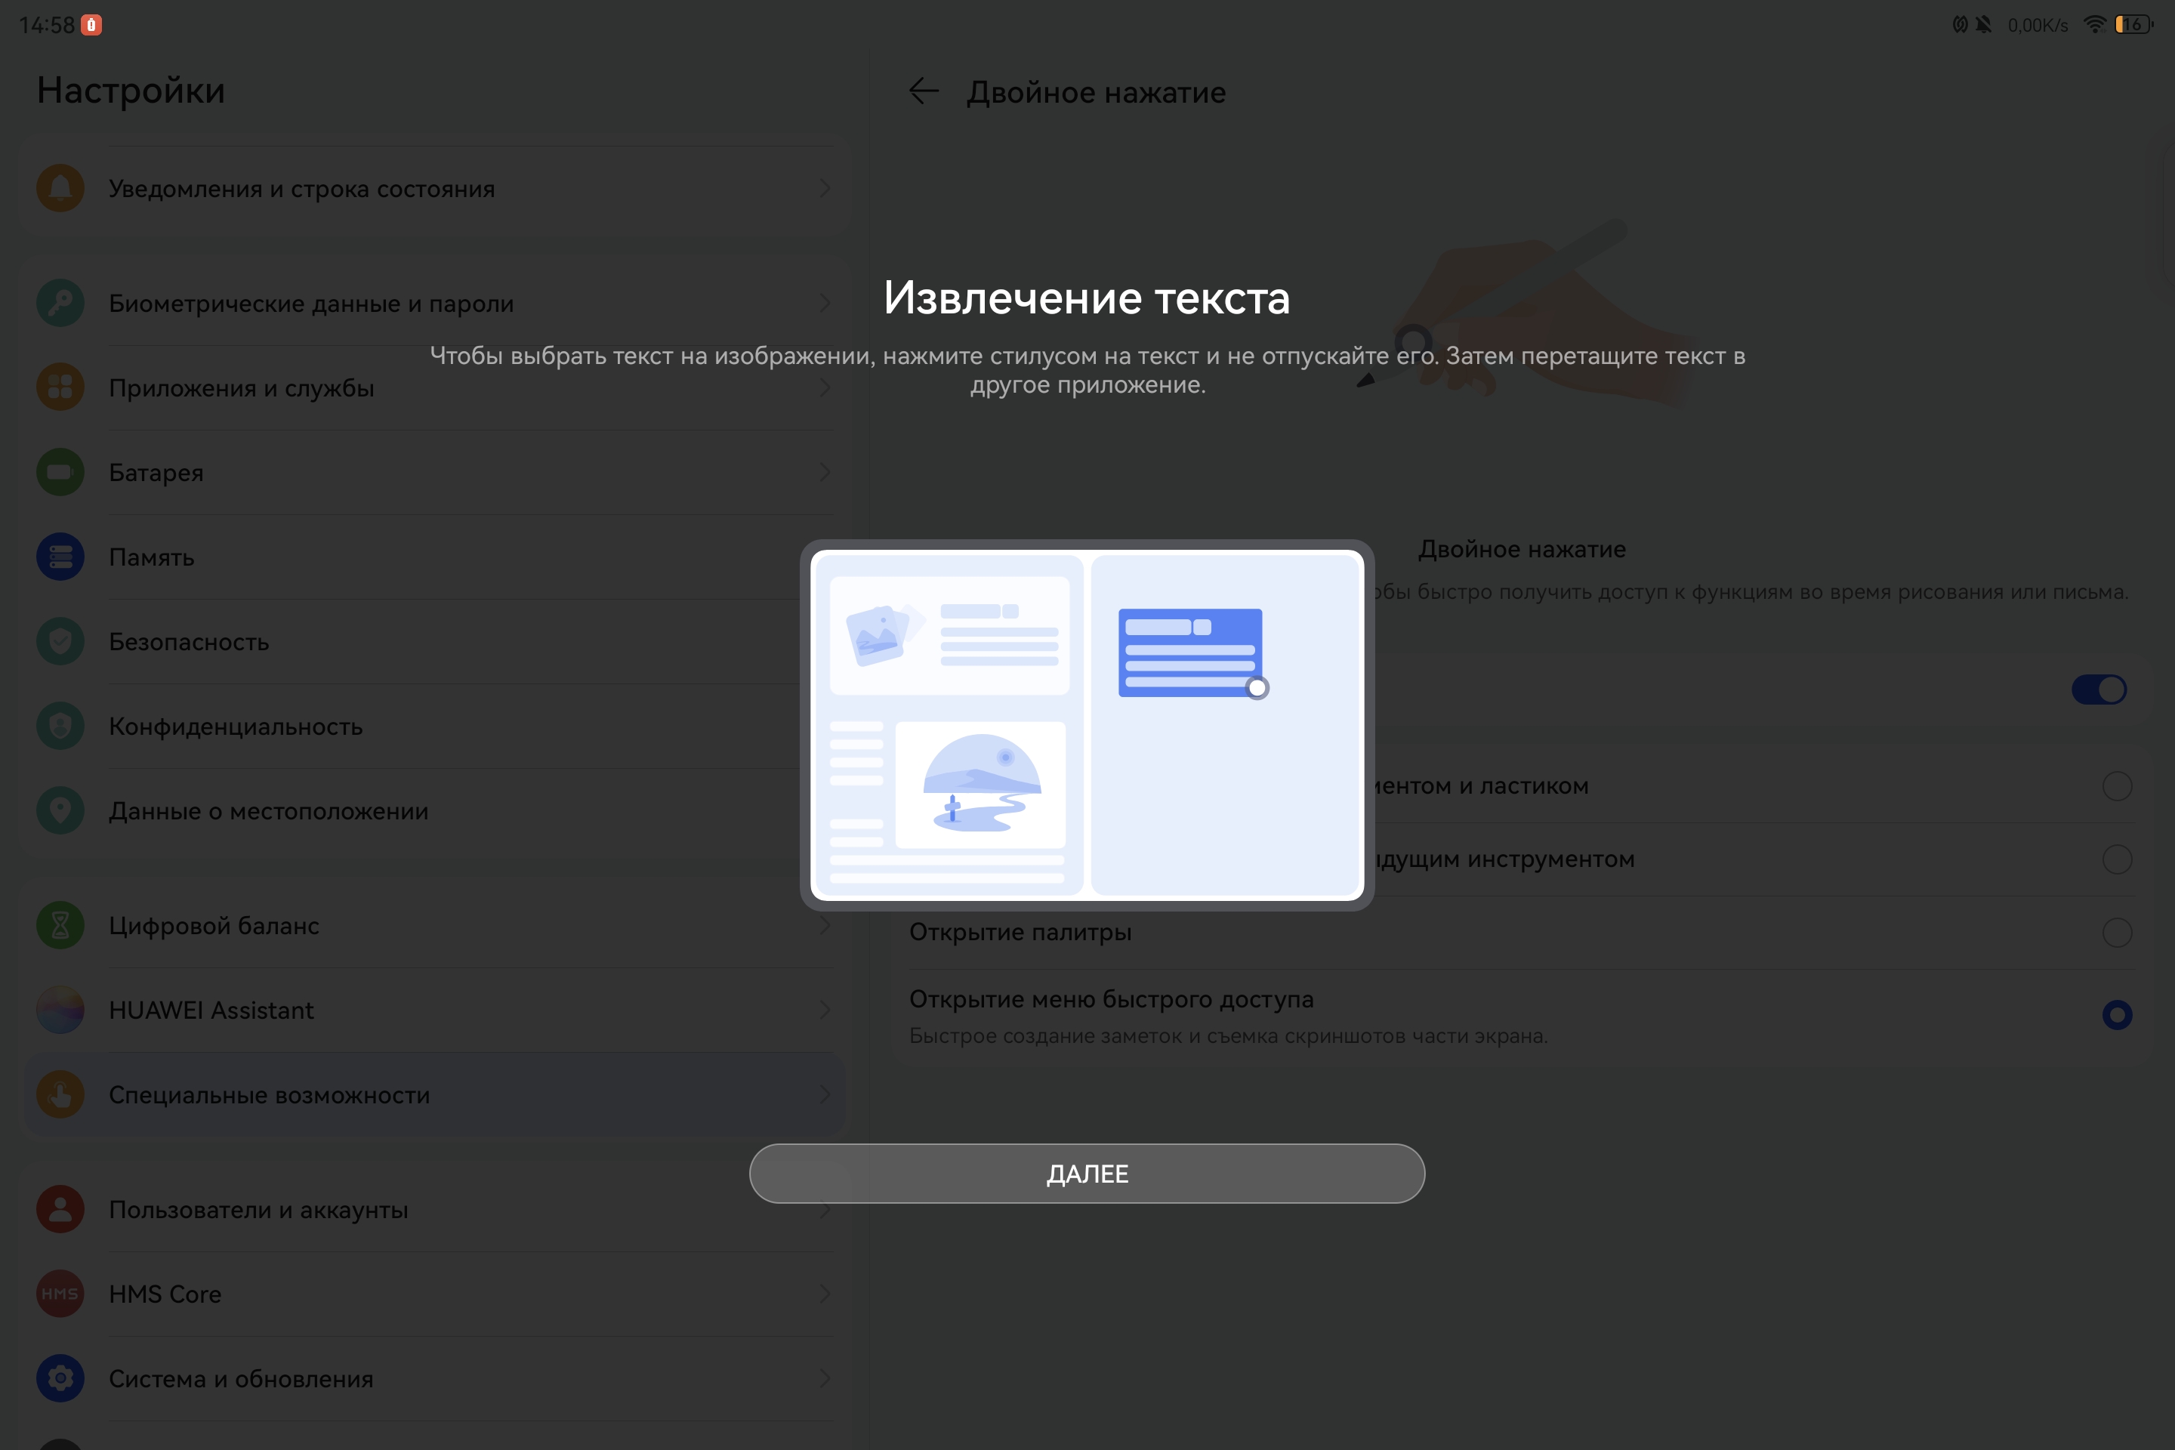Viewport: 2175px width, 1450px height.
Task: Click the HUAWEI Assistant icon
Action: pyautogui.click(x=60, y=1010)
